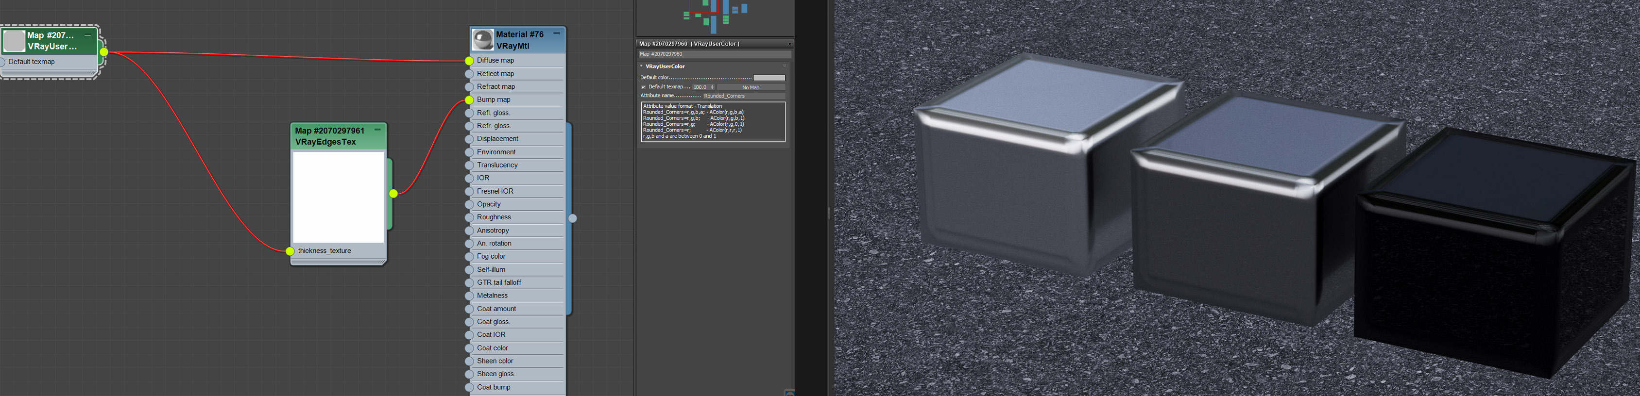Click the Reflect map input socket
1640x396 pixels.
click(469, 74)
